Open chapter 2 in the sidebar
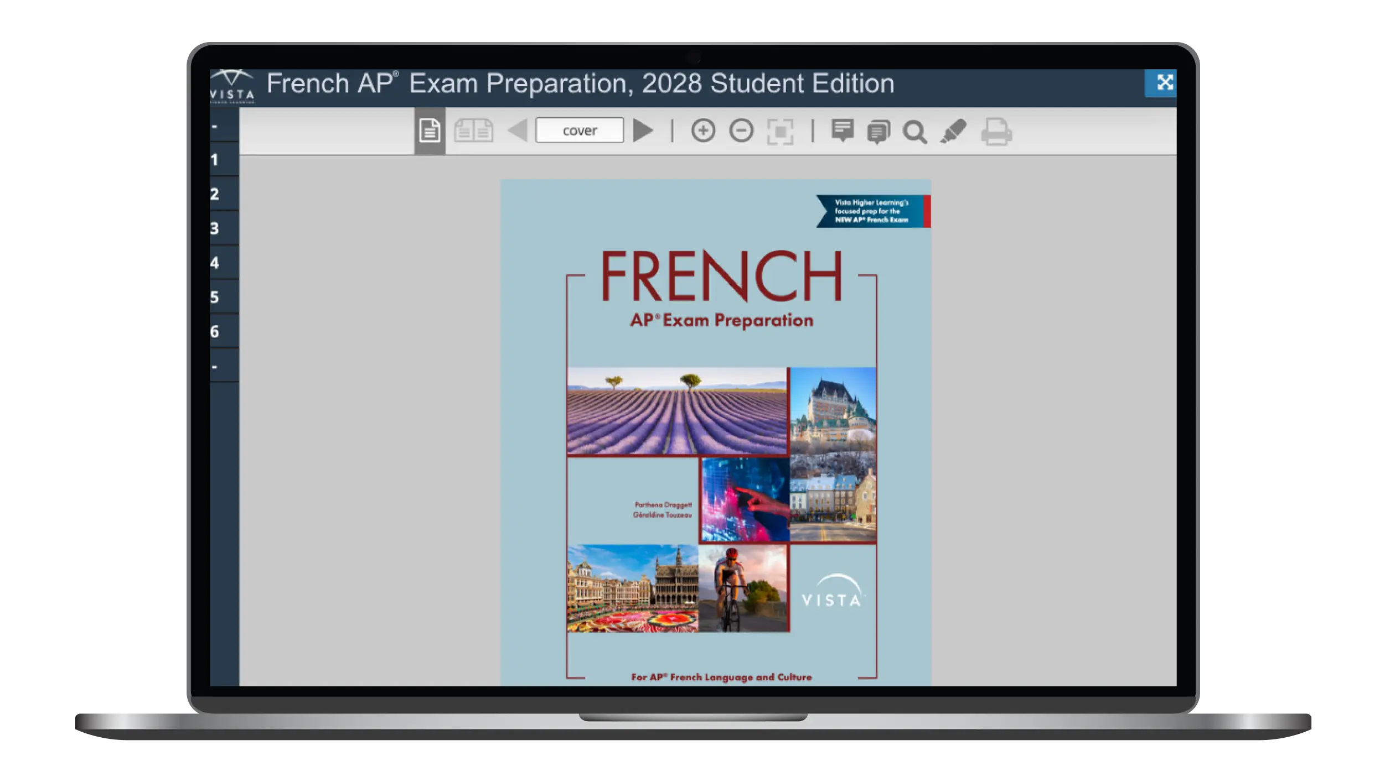The width and height of the screenshot is (1385, 782). [224, 194]
